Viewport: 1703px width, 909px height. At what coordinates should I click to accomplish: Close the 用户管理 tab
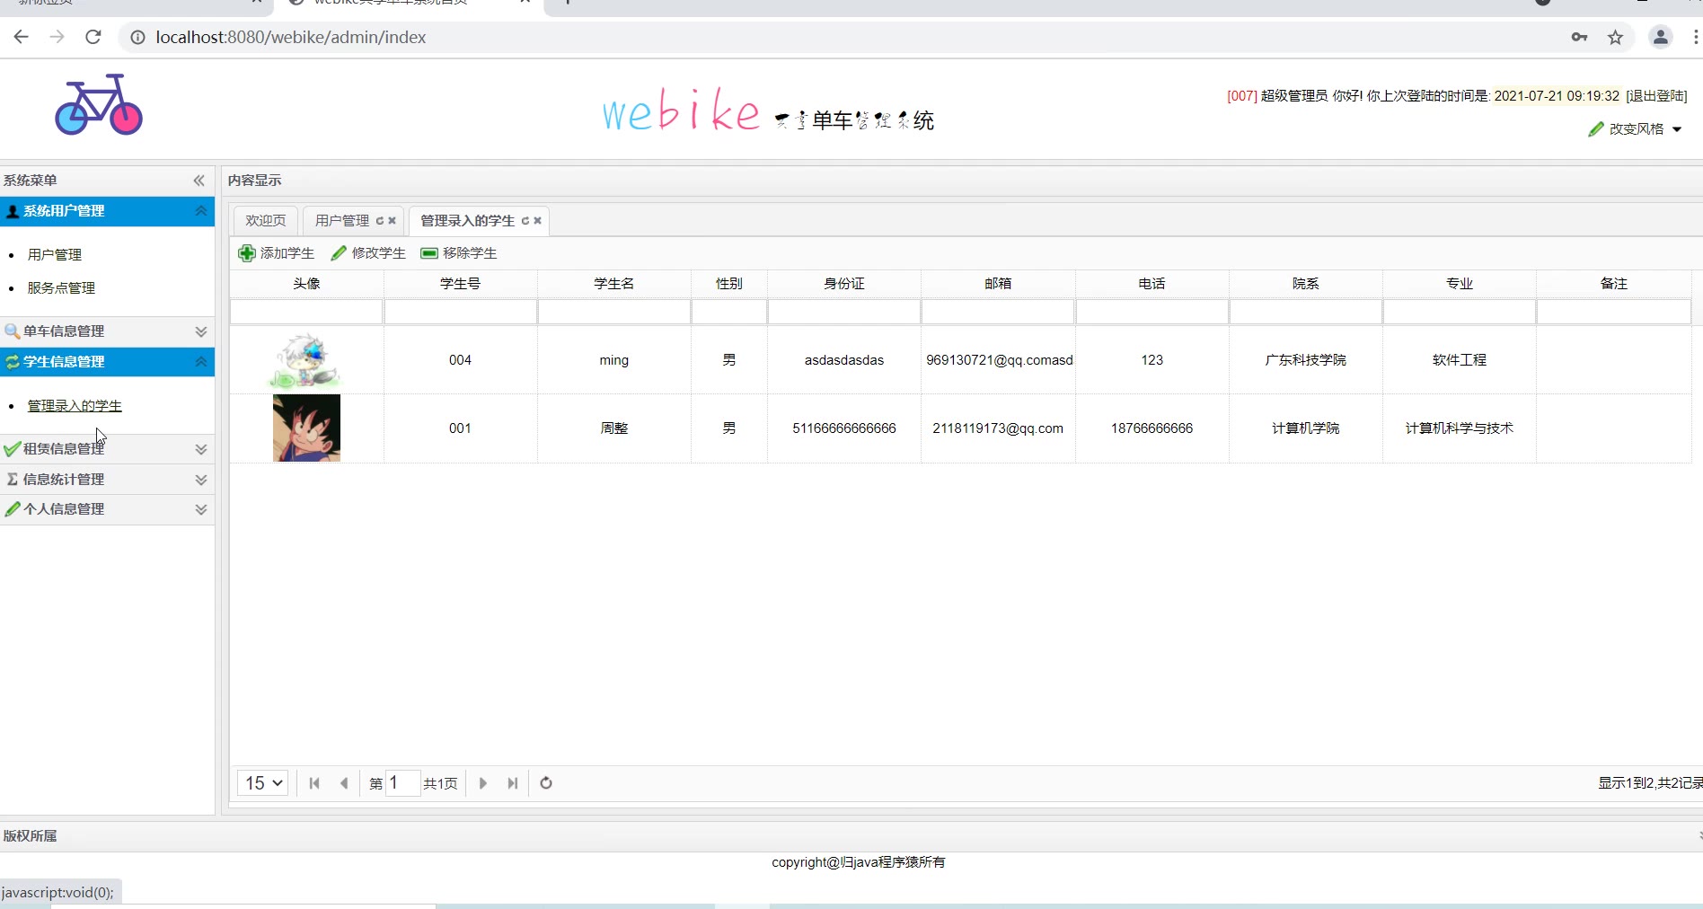tap(393, 221)
